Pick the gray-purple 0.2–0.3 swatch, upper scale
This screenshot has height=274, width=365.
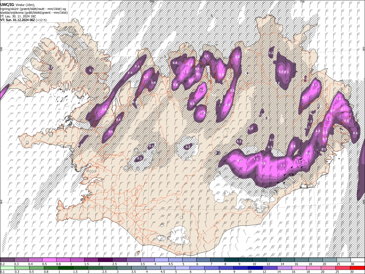(7, 260)
